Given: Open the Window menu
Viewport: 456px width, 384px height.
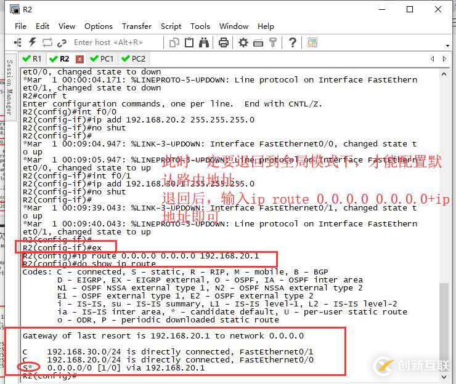Looking at the screenshot, I should 234,26.
